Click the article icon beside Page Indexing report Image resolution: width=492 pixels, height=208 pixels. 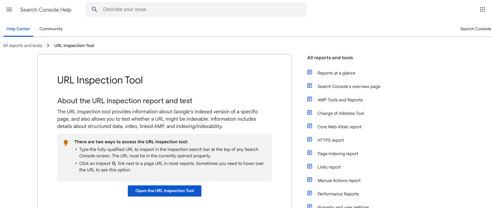coord(310,153)
